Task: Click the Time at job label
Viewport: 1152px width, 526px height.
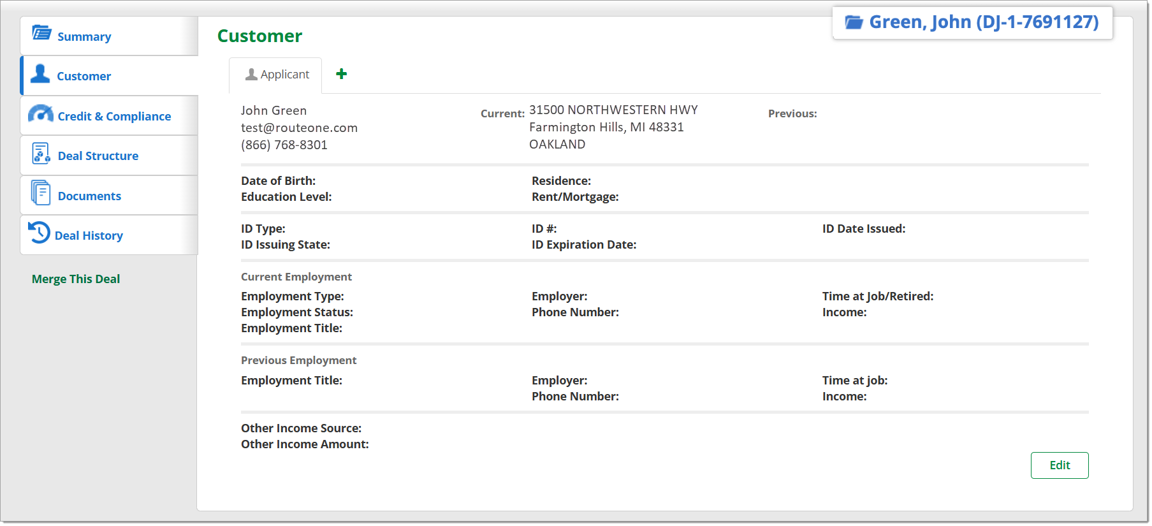Action: 855,381
